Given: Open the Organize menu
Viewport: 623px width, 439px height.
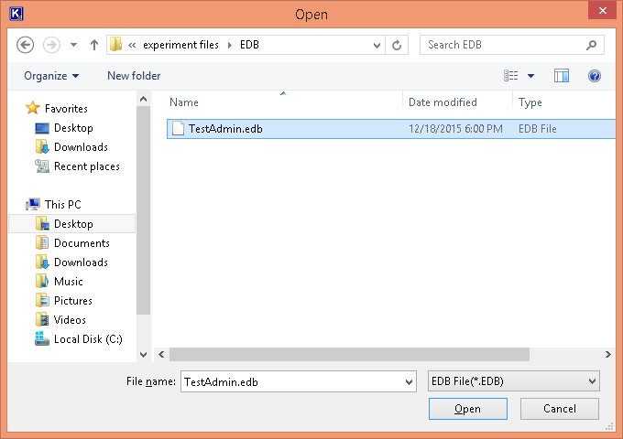Looking at the screenshot, I should pos(51,76).
